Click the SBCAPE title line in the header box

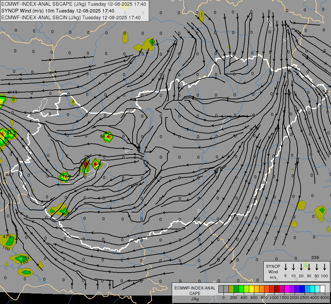(73, 4)
